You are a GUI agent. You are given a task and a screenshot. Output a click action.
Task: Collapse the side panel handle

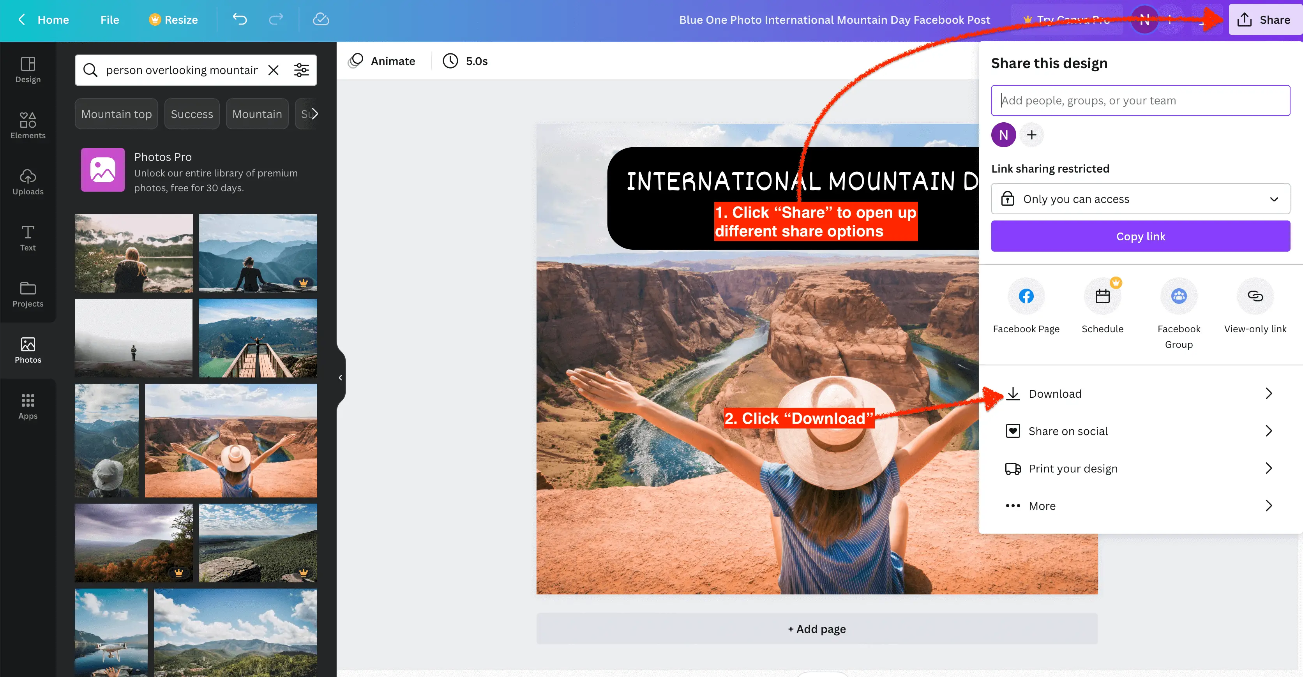coord(341,377)
